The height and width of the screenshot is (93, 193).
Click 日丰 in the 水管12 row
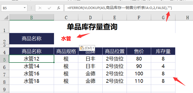90,59
